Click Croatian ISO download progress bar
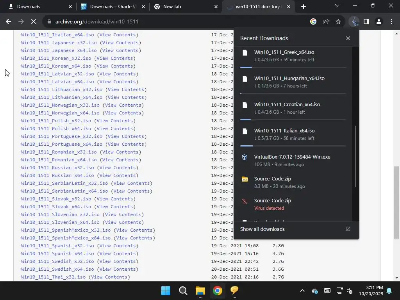400x300 pixels. [293, 120]
